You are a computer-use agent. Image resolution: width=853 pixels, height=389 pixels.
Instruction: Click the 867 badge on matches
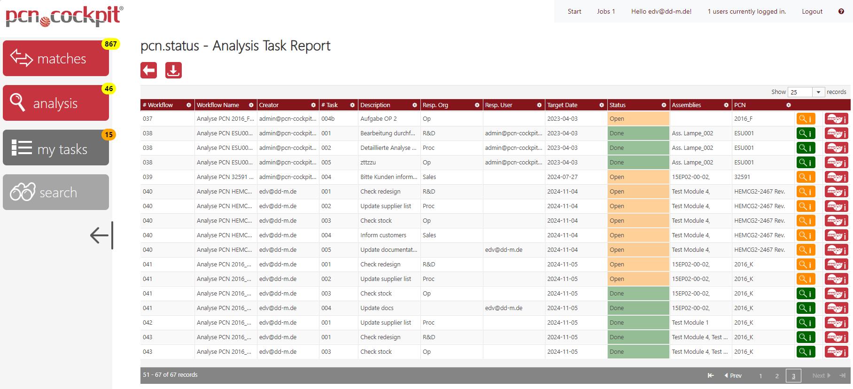pyautogui.click(x=111, y=44)
